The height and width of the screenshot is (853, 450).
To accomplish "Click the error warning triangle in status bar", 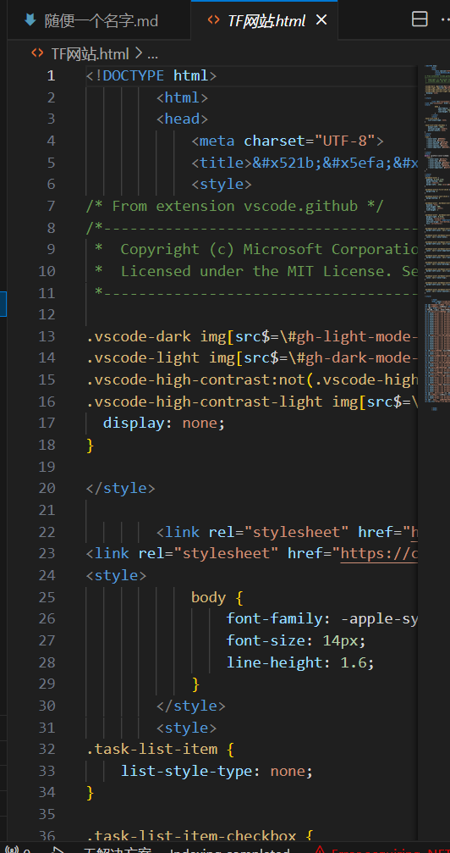I will click(x=320, y=850).
